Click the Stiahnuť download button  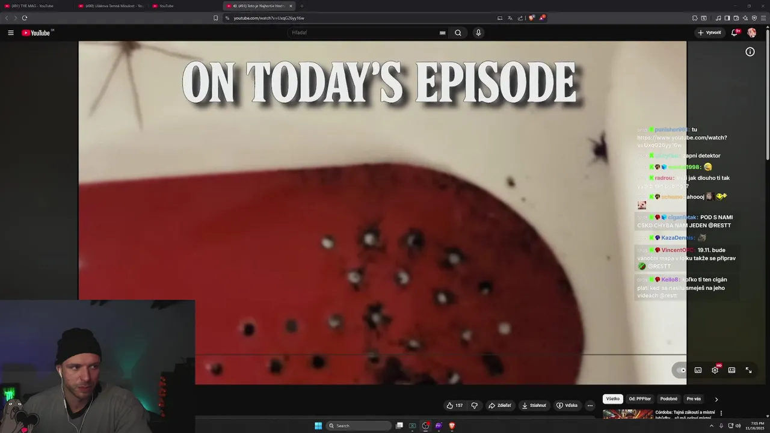click(x=533, y=405)
